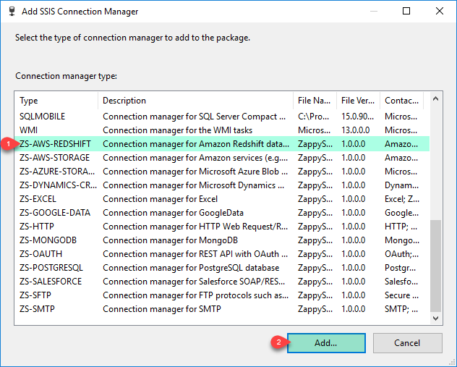Click the File Na... column header
This screenshot has height=367, width=457.
point(315,101)
